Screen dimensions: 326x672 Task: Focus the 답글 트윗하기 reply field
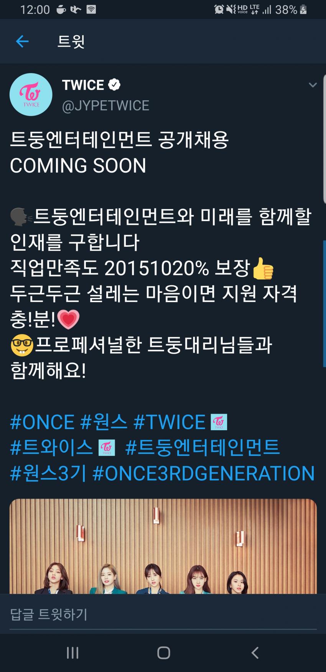click(x=163, y=614)
